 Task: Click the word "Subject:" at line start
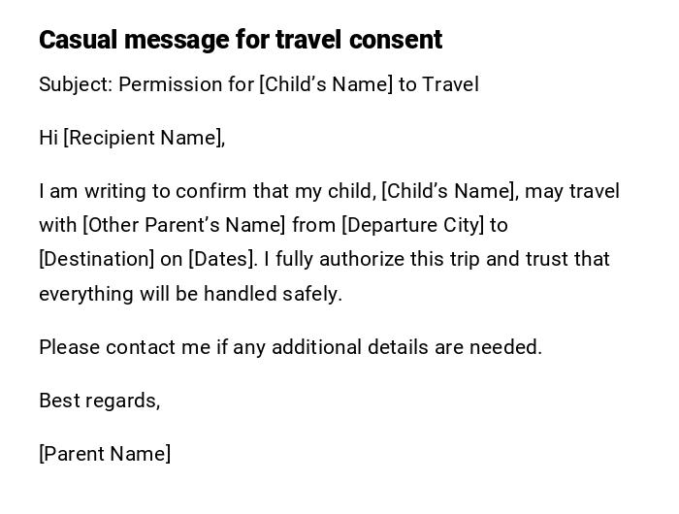(76, 84)
